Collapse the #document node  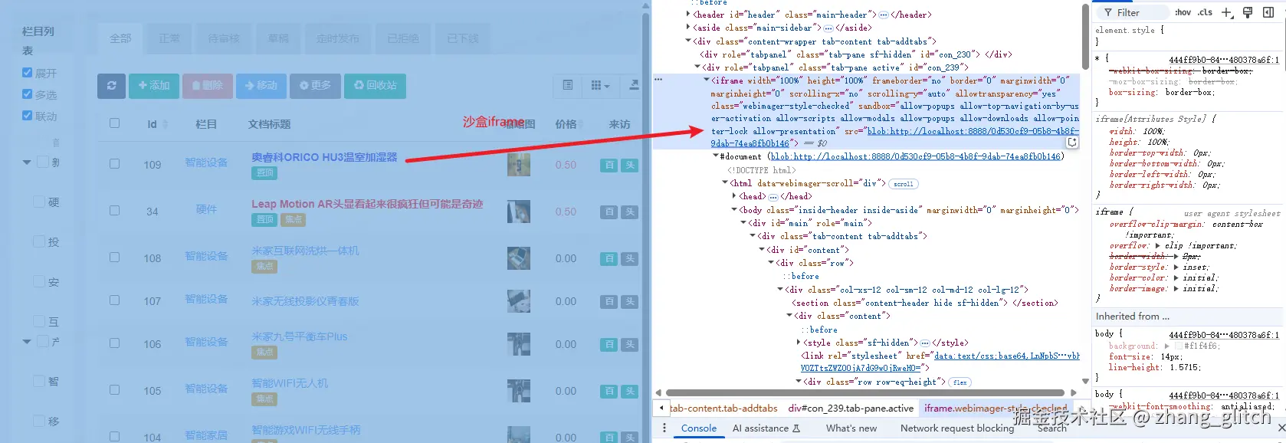pos(716,156)
